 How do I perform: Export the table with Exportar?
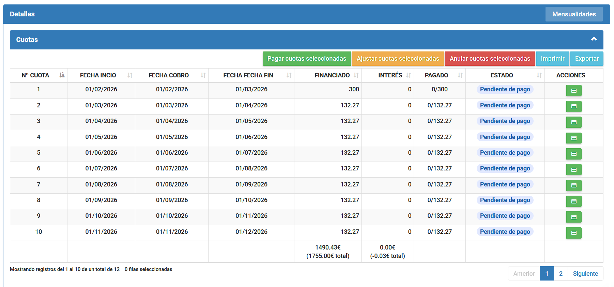(587, 59)
